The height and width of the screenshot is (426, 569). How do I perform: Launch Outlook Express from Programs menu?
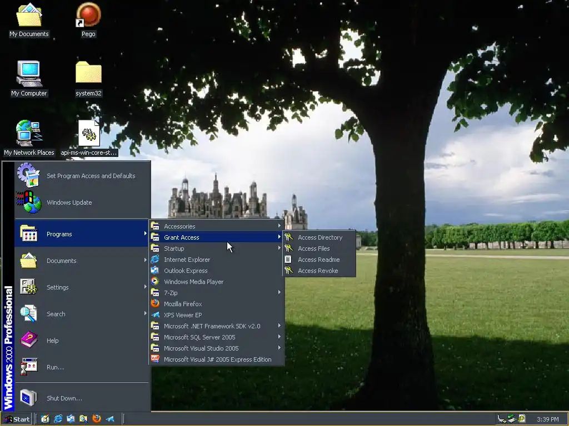point(217,271)
